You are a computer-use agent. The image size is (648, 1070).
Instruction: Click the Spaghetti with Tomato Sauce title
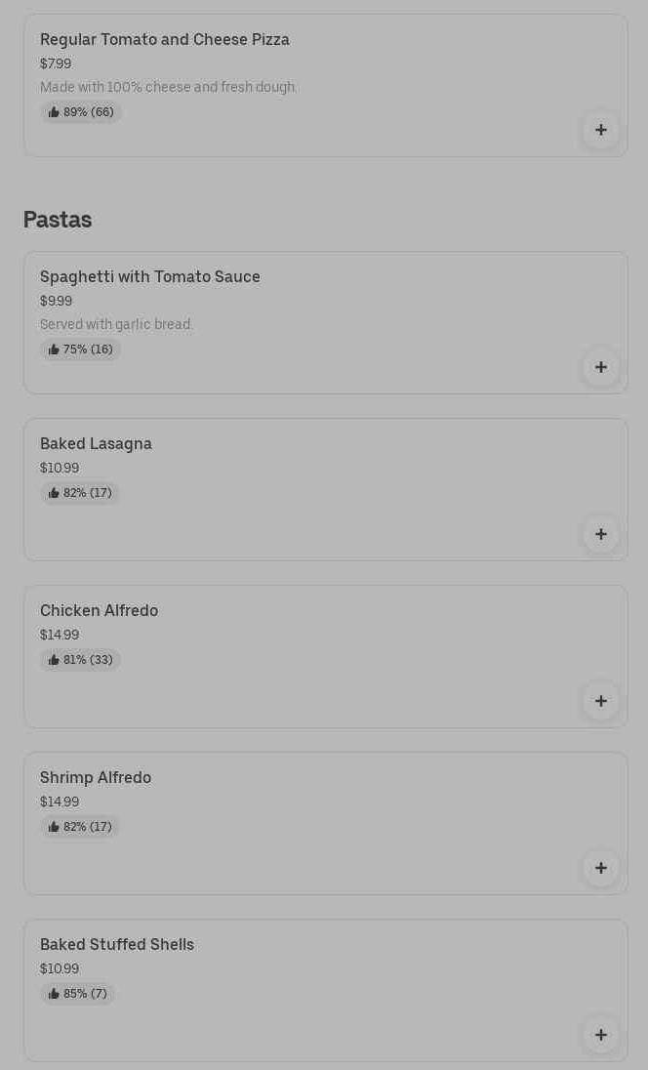click(x=150, y=276)
